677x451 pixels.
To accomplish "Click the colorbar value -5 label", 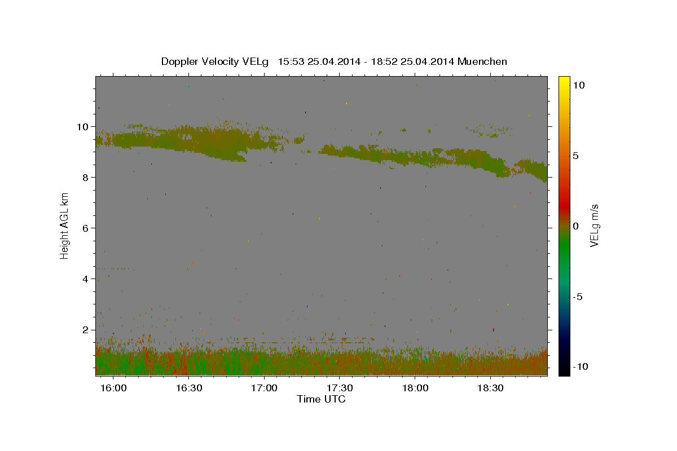I will tap(579, 297).
